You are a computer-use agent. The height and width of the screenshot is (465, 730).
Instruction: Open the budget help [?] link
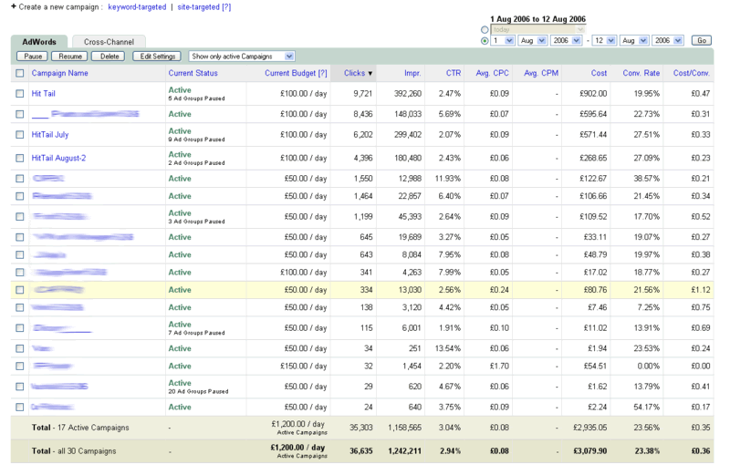(x=322, y=73)
